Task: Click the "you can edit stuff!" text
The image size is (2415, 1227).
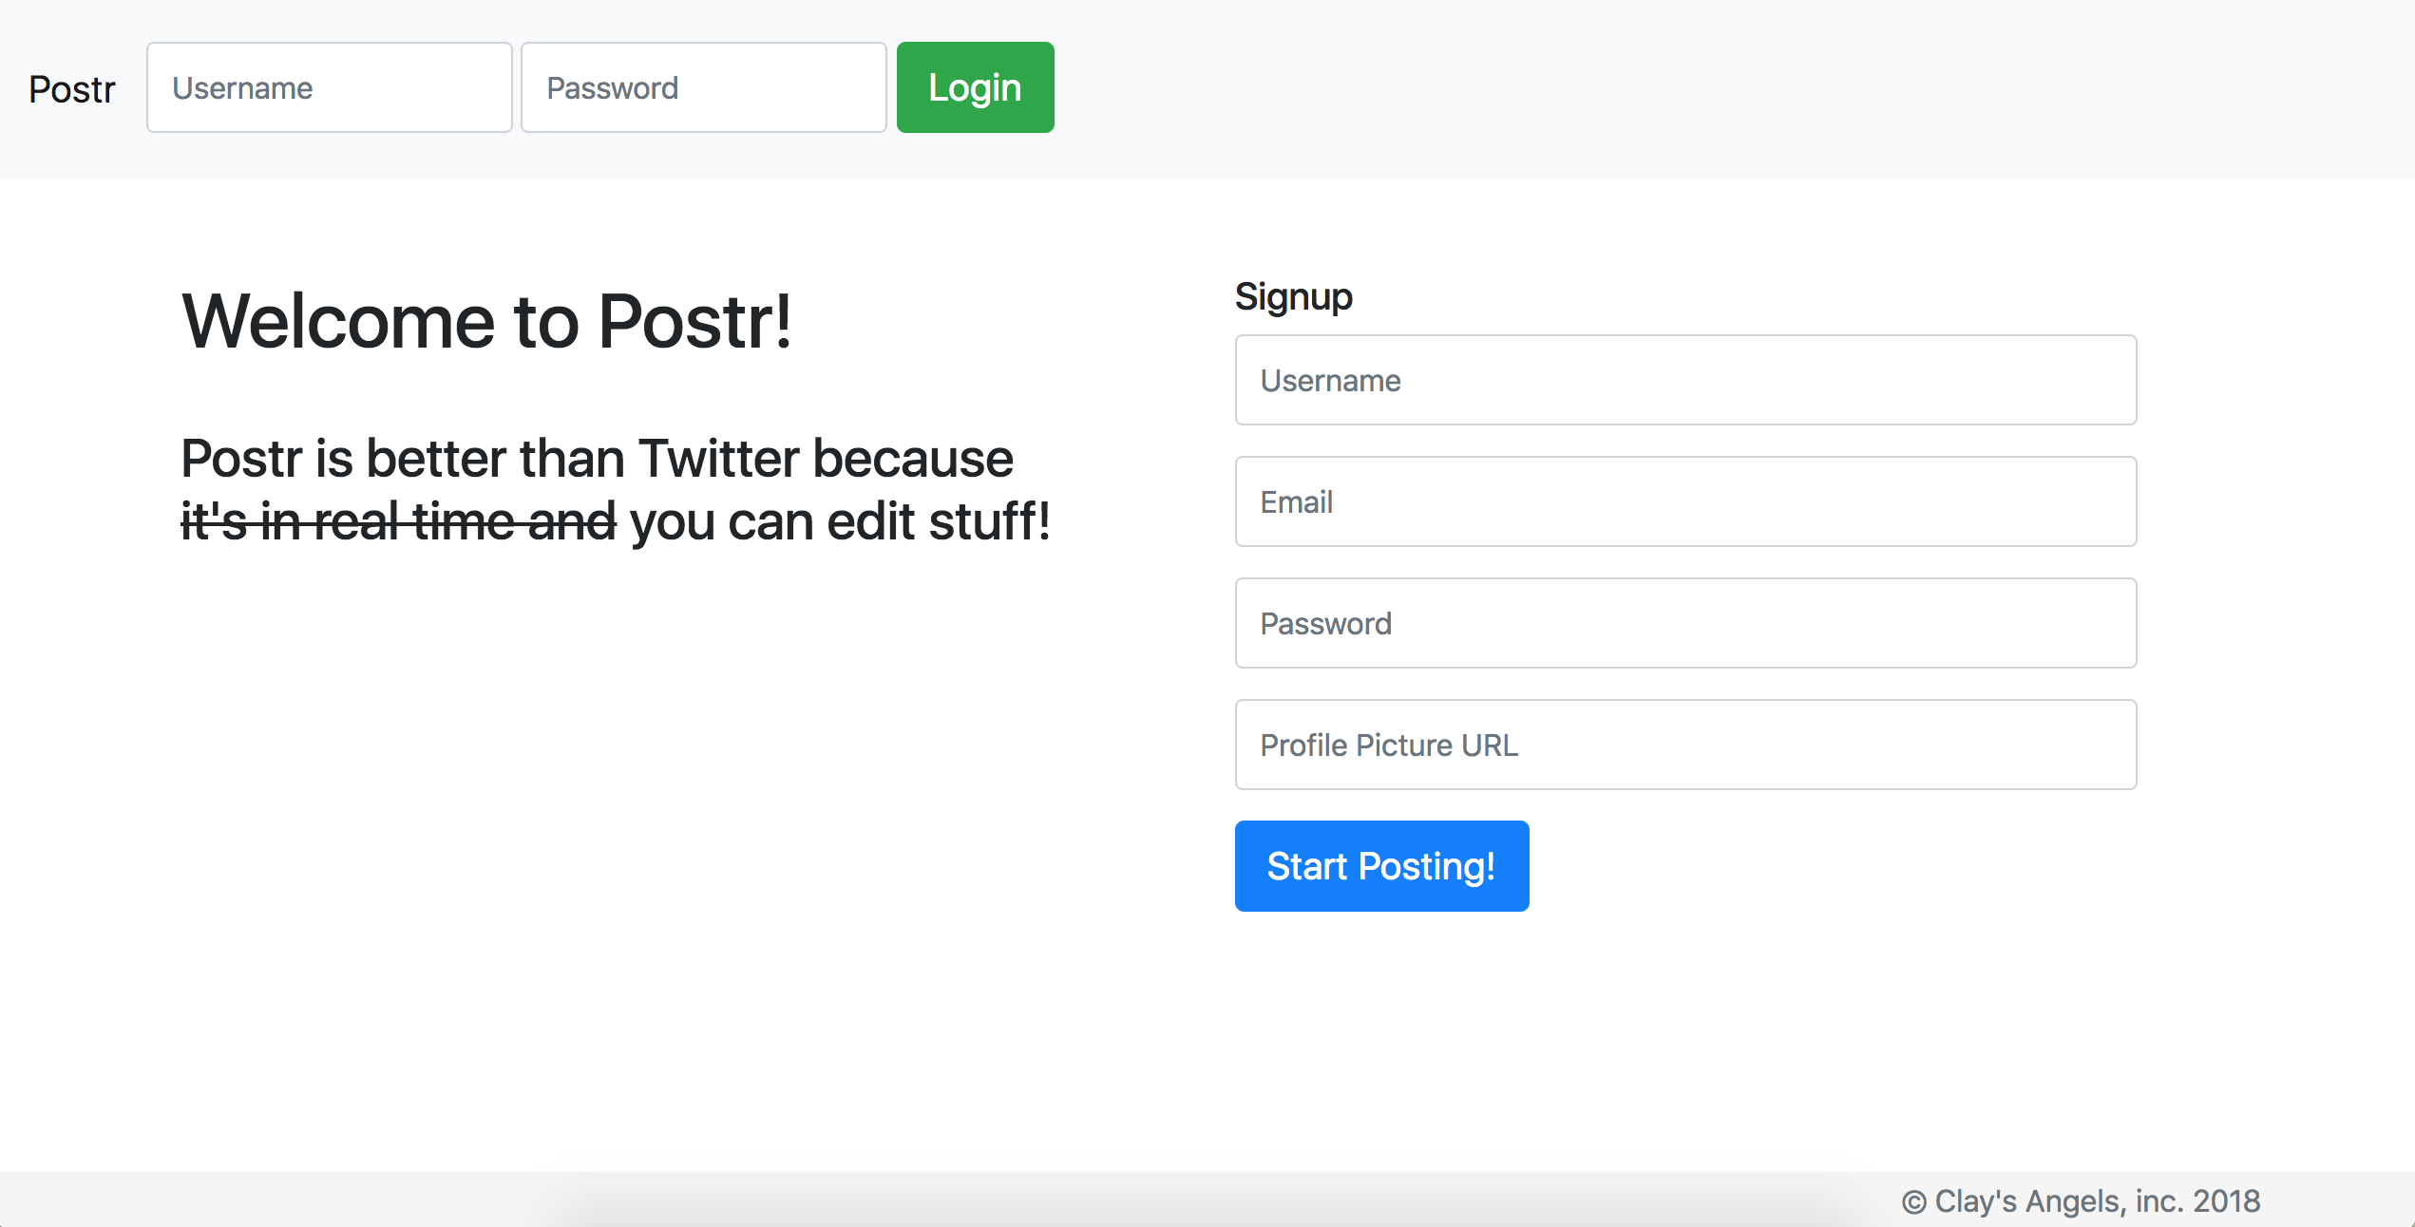Action: [x=840, y=521]
